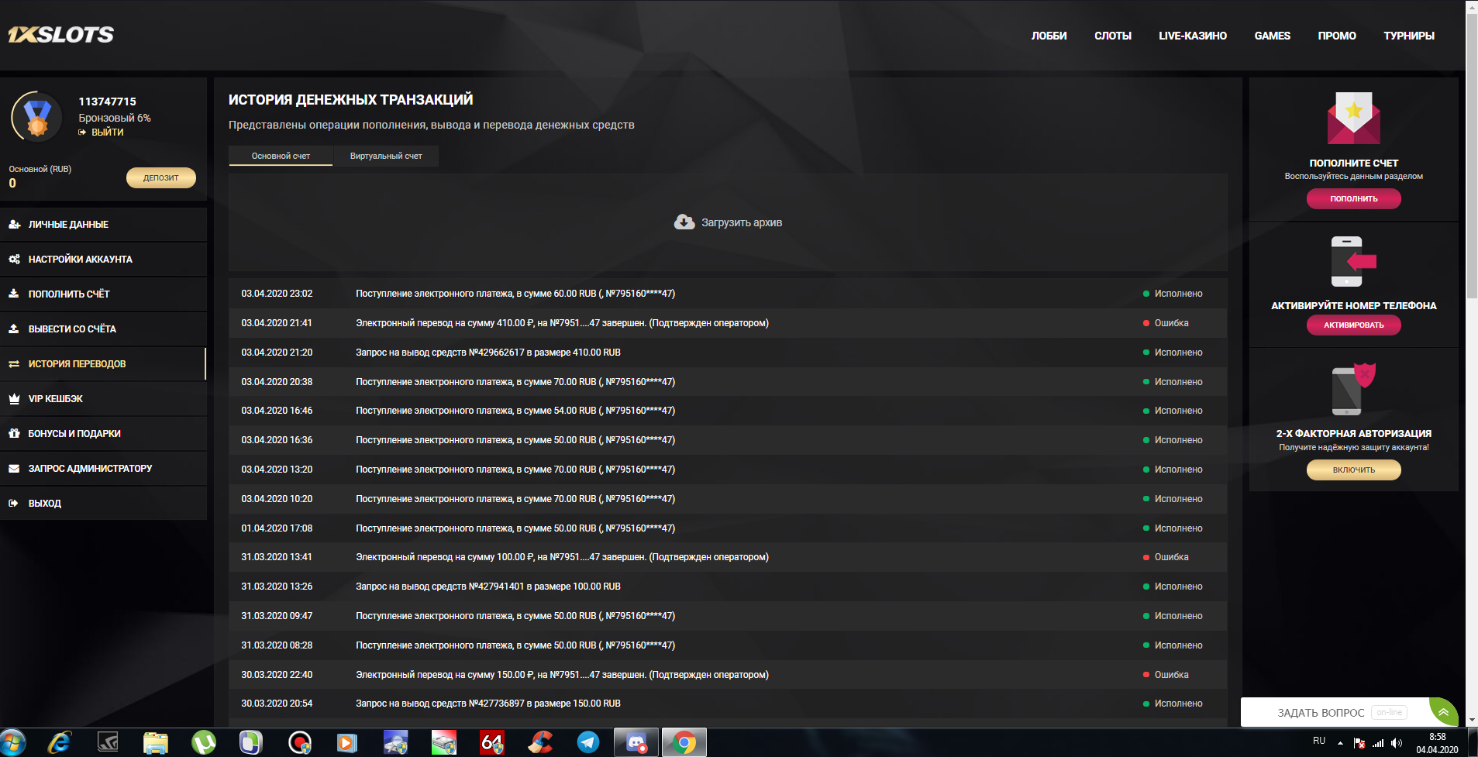Launch Google Chrome from the taskbar
Screen dimensions: 1478x757
coord(684,742)
